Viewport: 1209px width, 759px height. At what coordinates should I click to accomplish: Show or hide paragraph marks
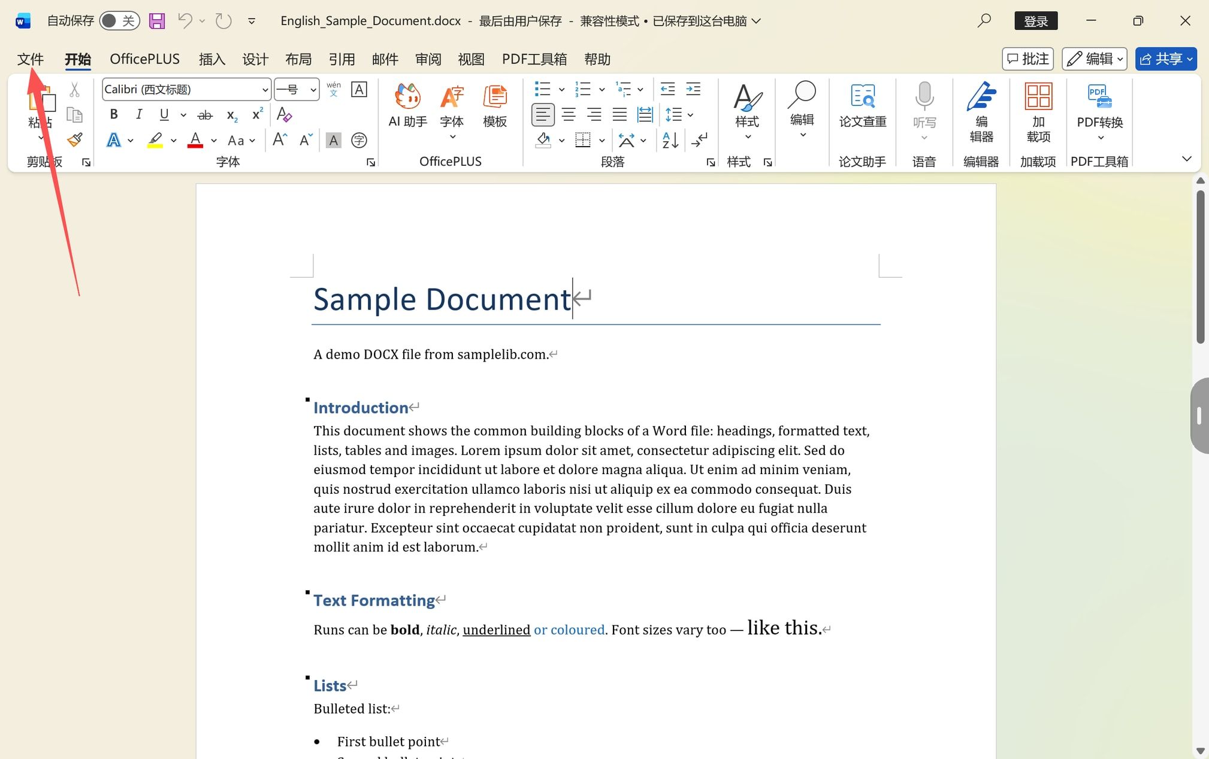click(699, 140)
